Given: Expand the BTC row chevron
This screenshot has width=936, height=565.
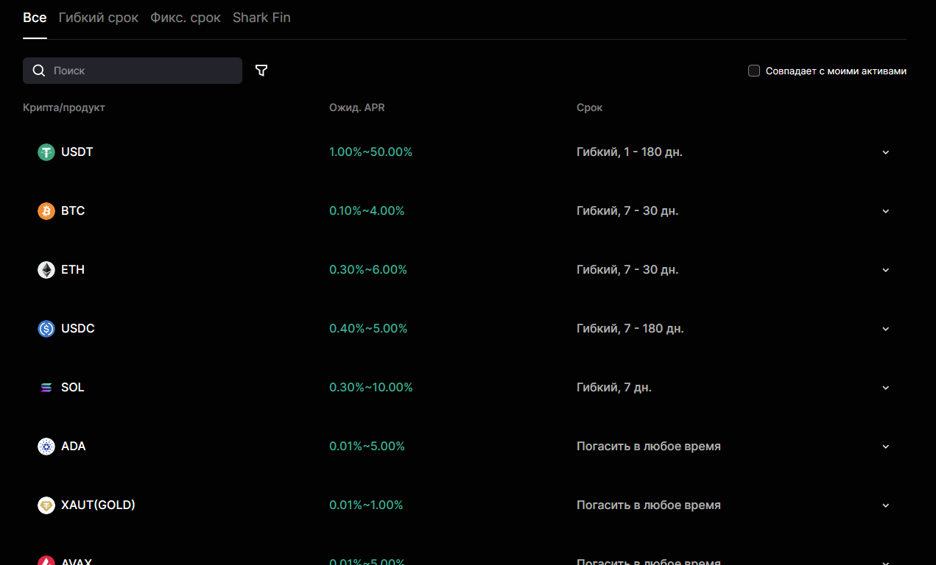Looking at the screenshot, I should pyautogui.click(x=886, y=211).
